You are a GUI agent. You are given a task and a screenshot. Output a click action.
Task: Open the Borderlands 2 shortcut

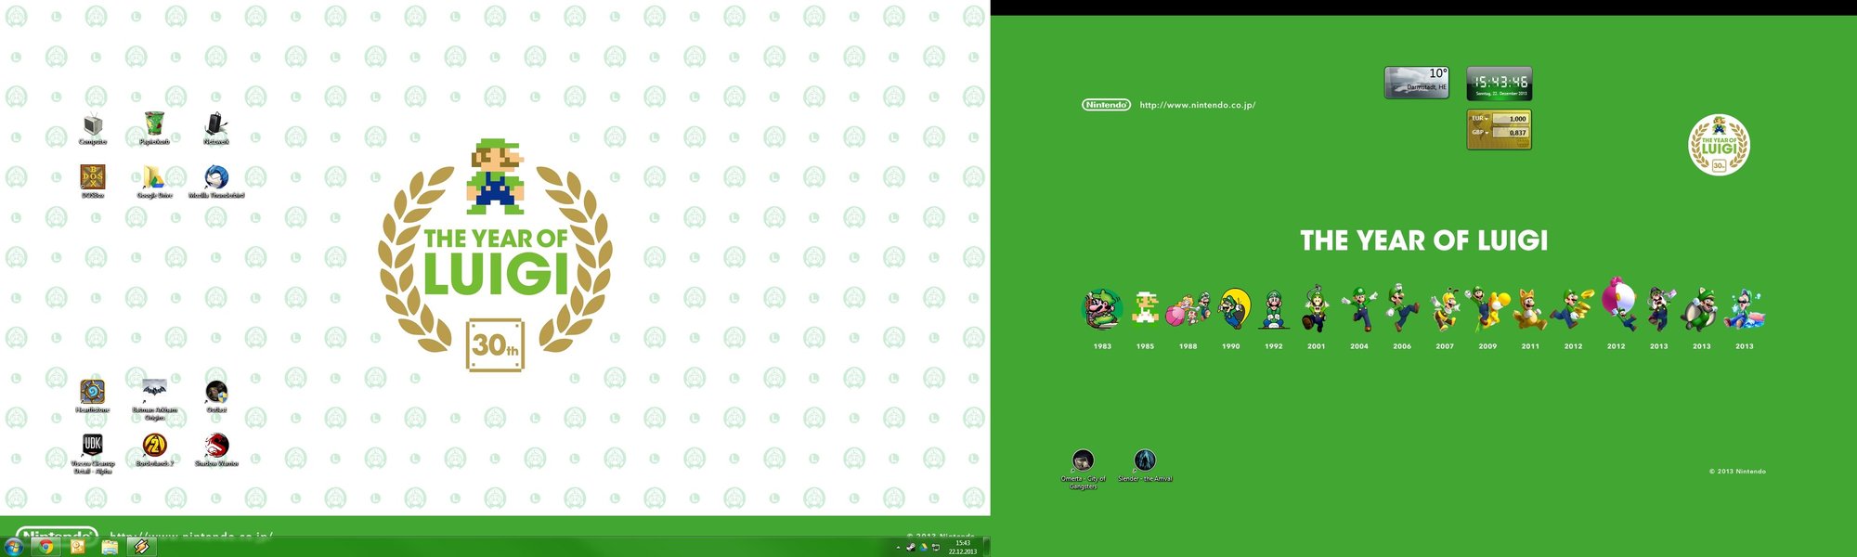pyautogui.click(x=154, y=446)
